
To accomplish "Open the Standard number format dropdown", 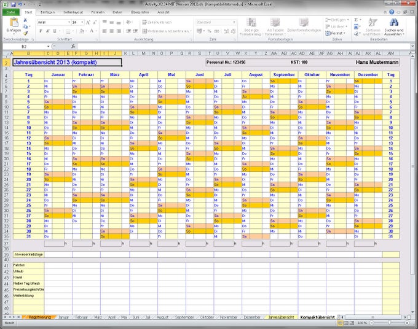I will tap(234, 22).
